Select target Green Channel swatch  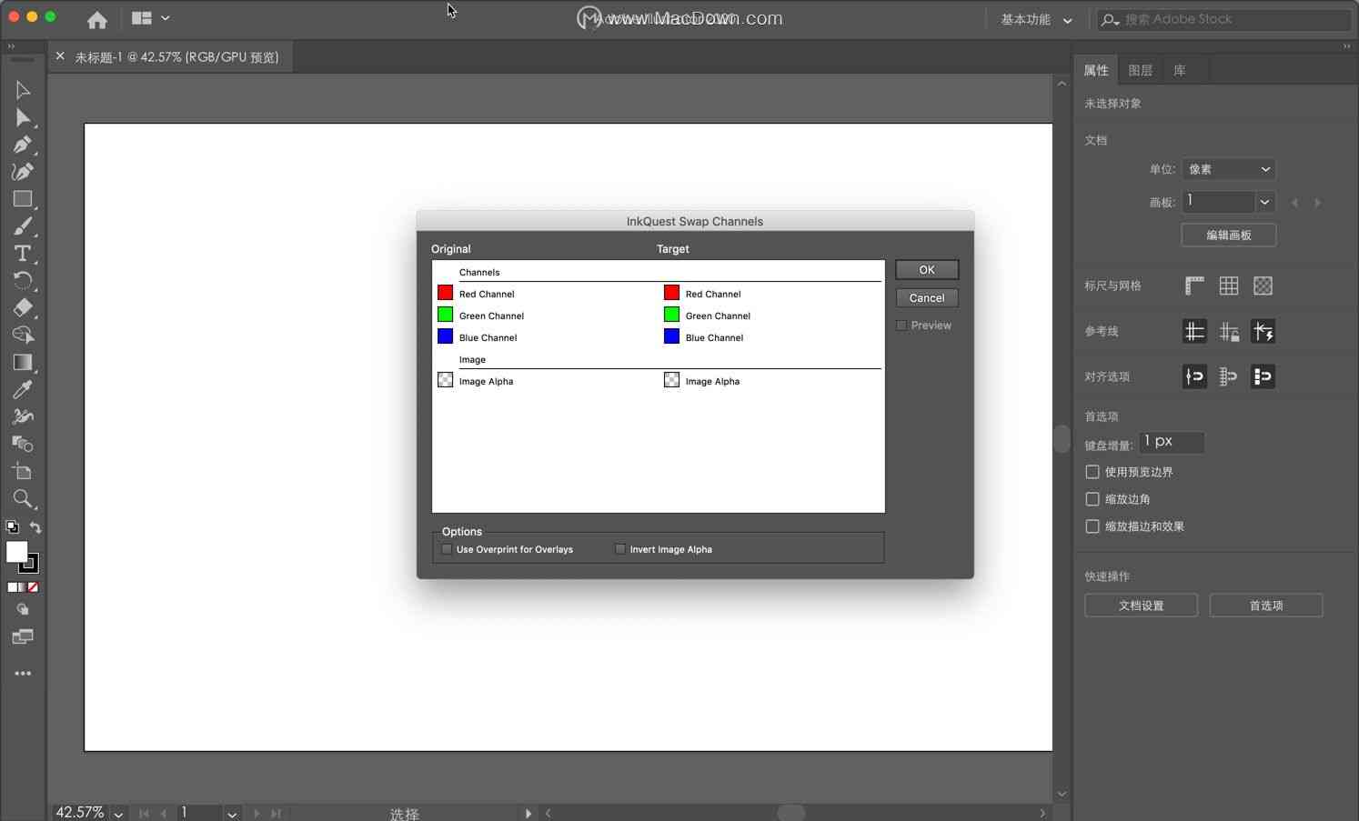(671, 315)
